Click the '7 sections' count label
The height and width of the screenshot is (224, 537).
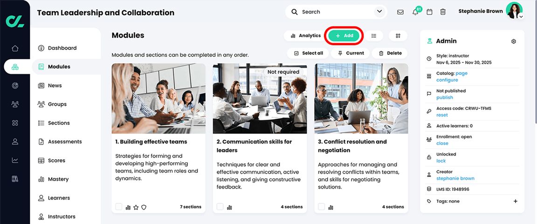[x=190, y=207]
